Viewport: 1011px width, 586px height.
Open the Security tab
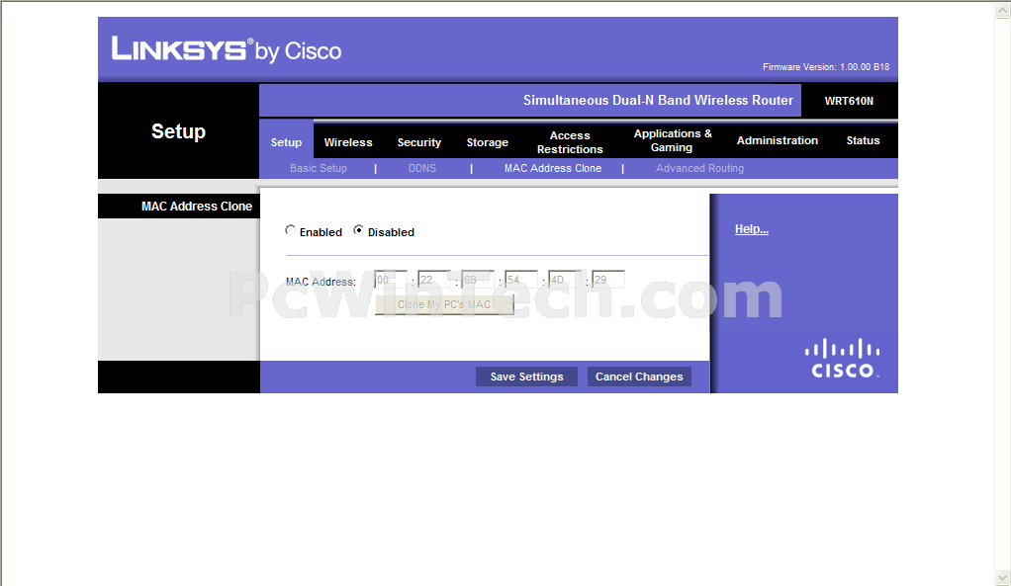(419, 142)
